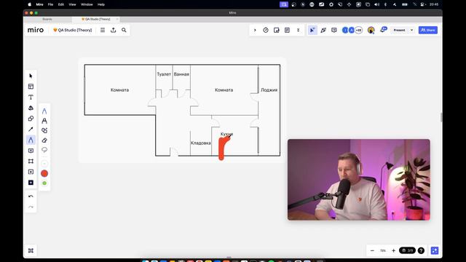Screen dimensions: 466x262
Task: Select the Eraser tool
Action: (x=44, y=140)
